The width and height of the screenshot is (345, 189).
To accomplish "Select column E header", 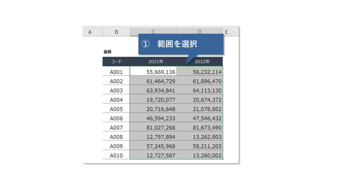I will pos(227,32).
